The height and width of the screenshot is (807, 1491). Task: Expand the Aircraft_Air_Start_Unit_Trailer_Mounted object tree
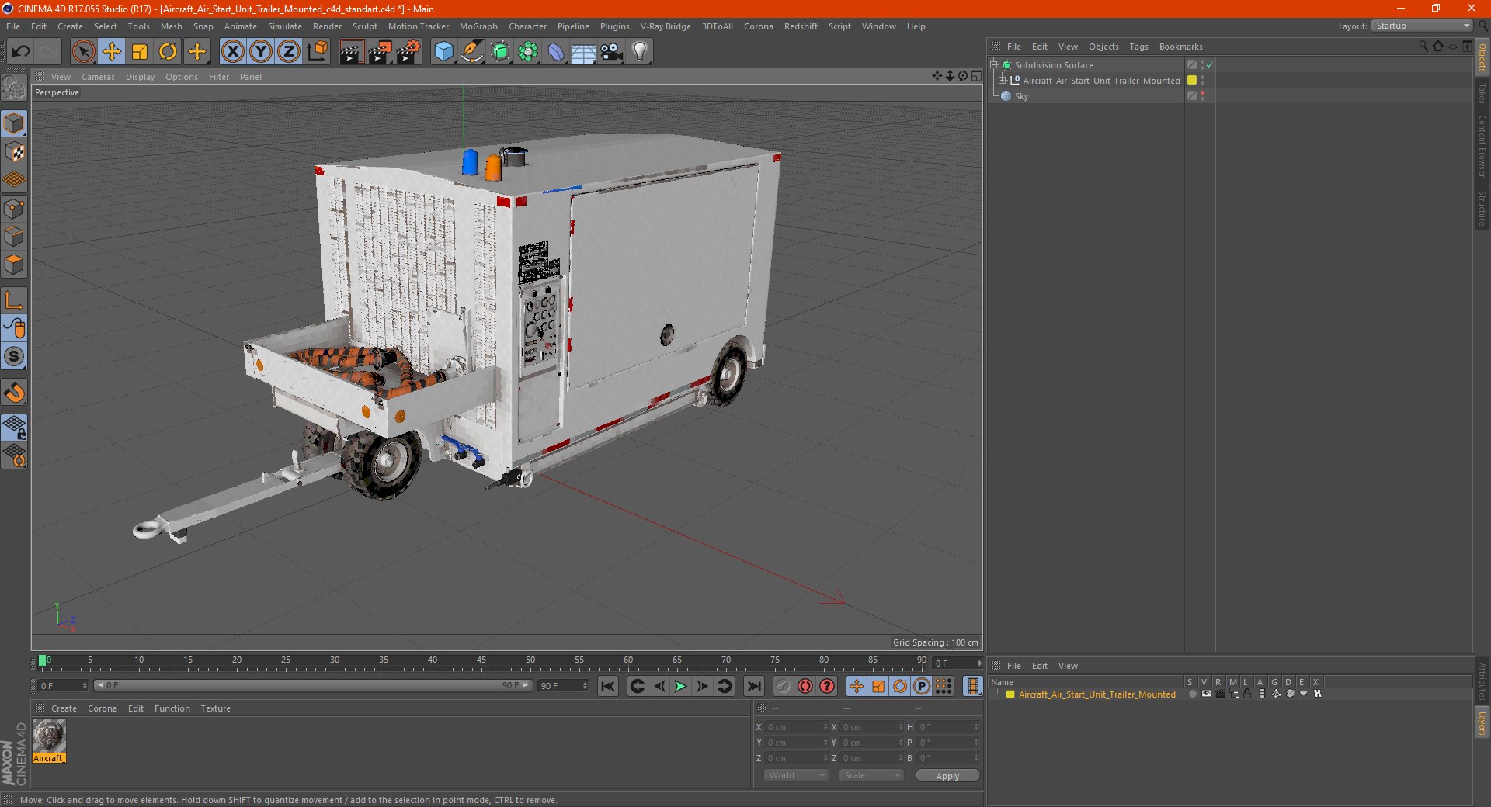tap(1003, 81)
